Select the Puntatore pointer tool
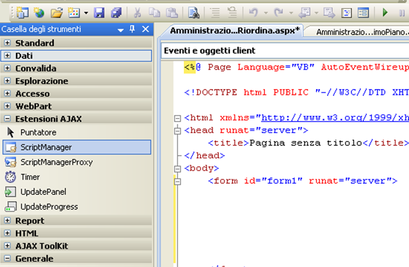The height and width of the screenshot is (267, 409). 77,133
